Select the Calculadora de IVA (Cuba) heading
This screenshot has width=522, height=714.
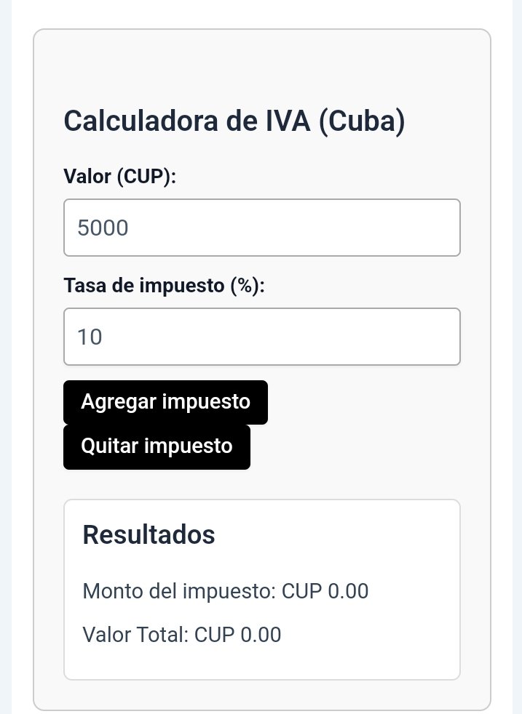[234, 121]
